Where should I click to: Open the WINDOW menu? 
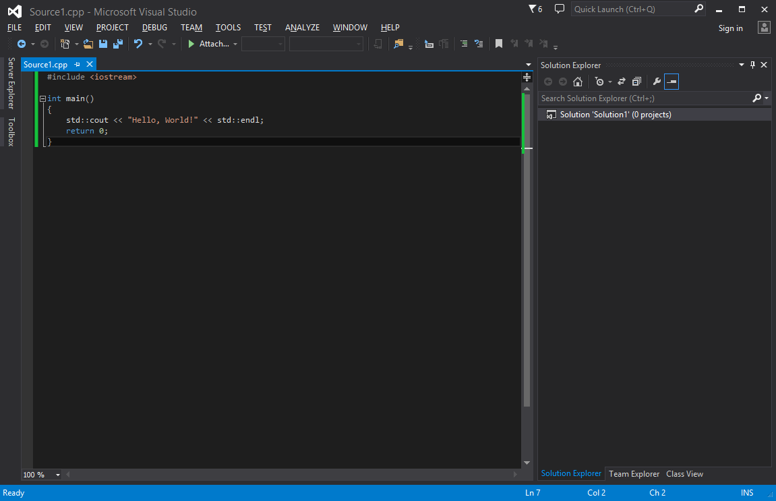coord(350,27)
